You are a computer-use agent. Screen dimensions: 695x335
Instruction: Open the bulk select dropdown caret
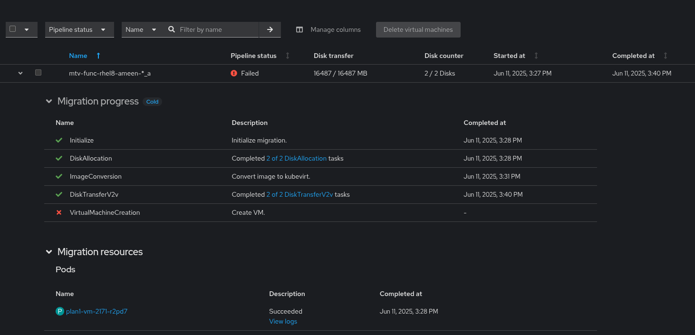click(x=27, y=29)
